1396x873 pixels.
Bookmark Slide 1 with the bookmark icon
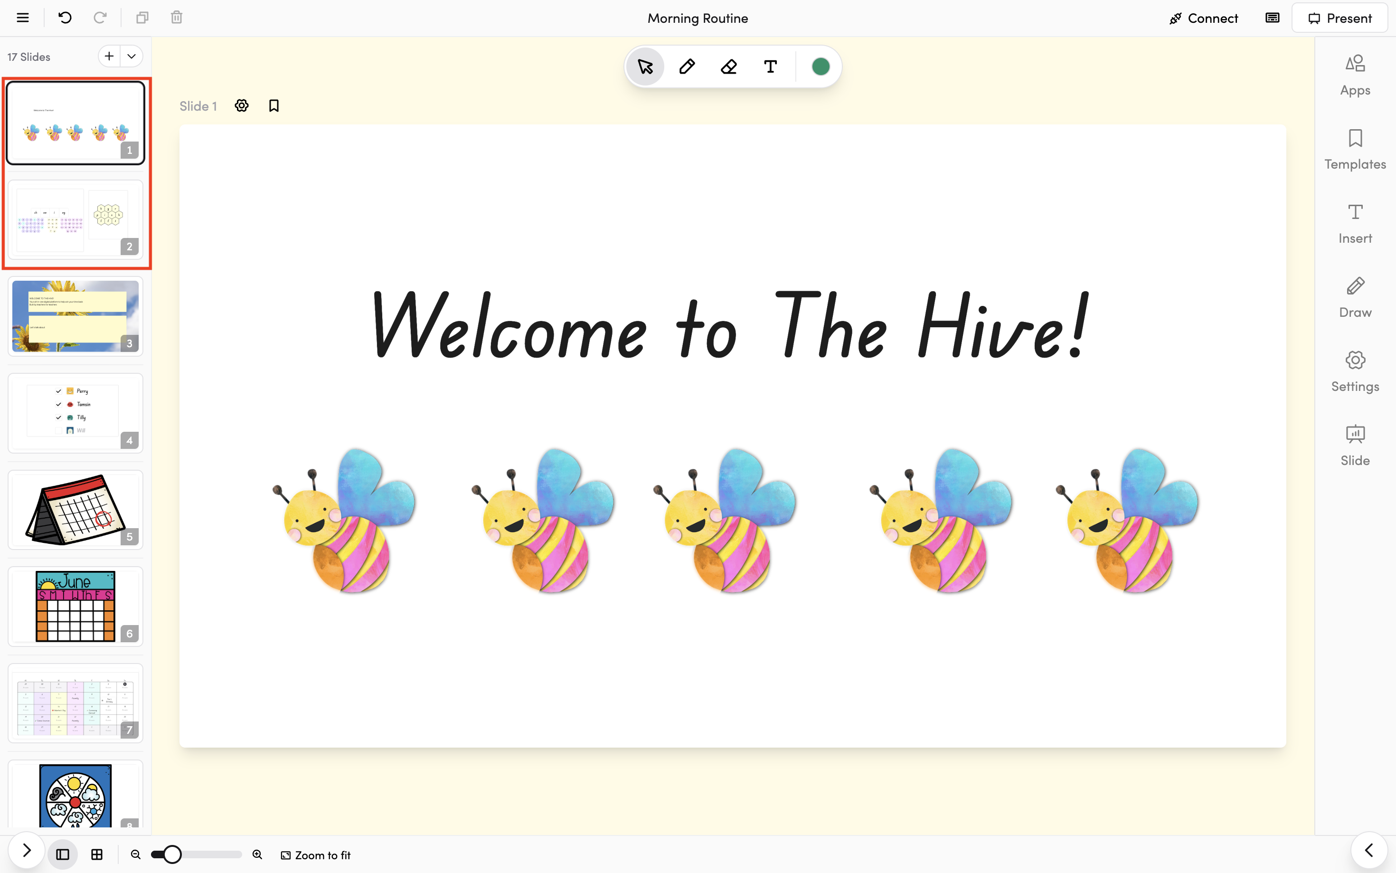point(274,105)
